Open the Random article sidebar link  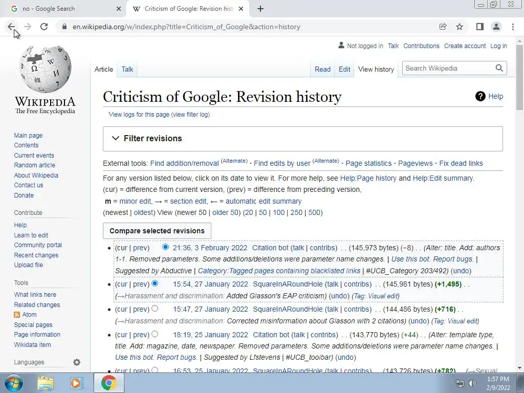click(x=35, y=165)
